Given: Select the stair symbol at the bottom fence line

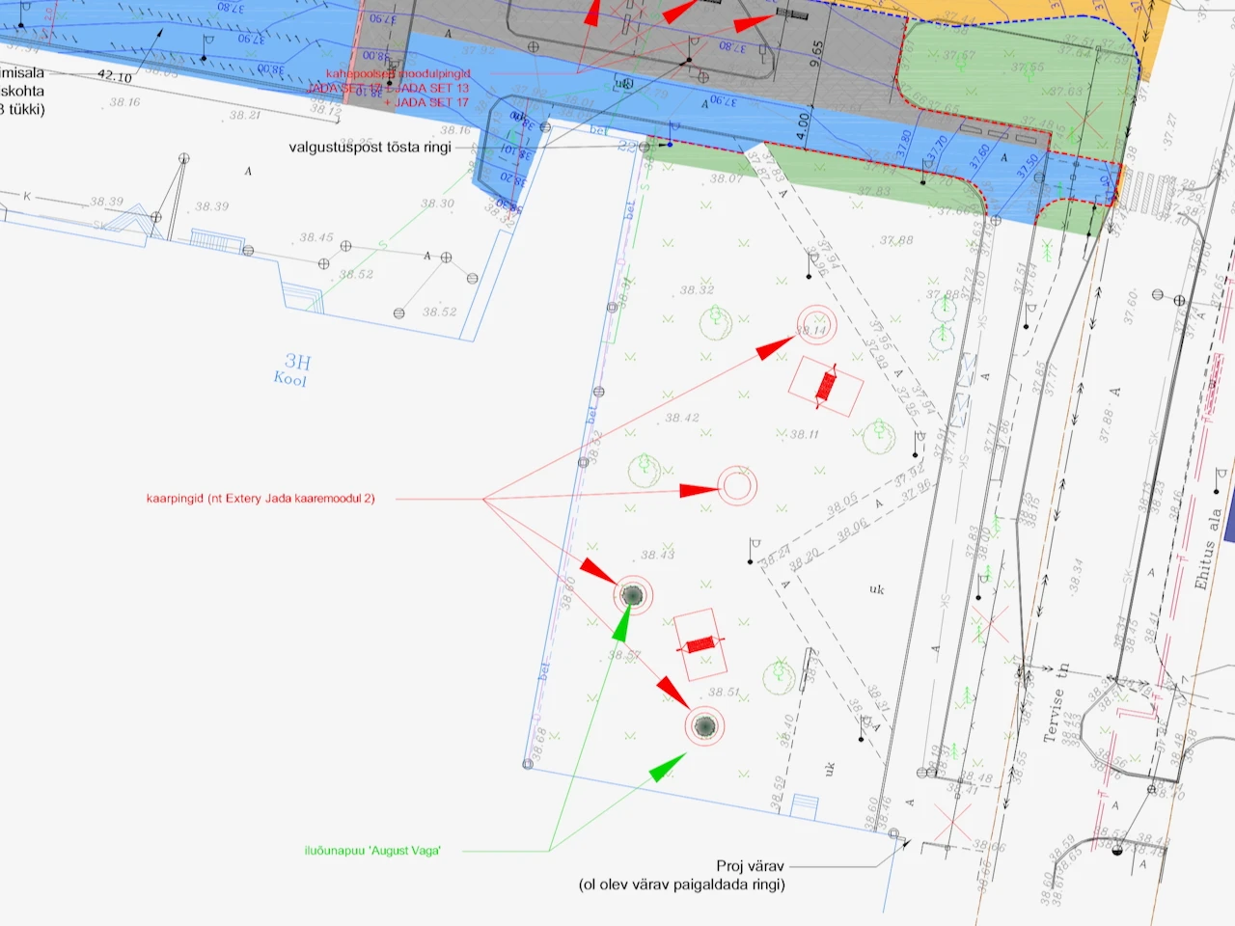Looking at the screenshot, I should tap(805, 806).
